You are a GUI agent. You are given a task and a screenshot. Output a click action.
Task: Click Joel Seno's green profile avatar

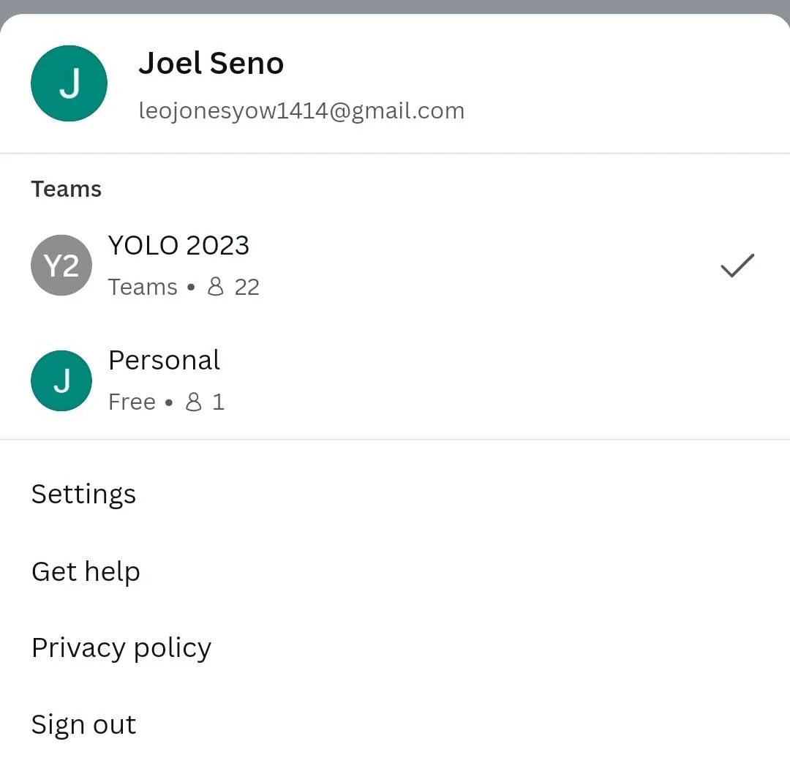coord(69,83)
